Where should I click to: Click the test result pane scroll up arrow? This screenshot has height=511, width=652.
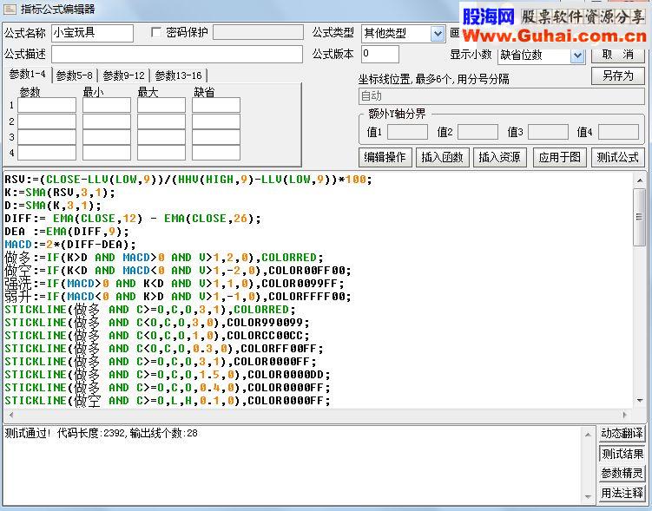pos(588,435)
